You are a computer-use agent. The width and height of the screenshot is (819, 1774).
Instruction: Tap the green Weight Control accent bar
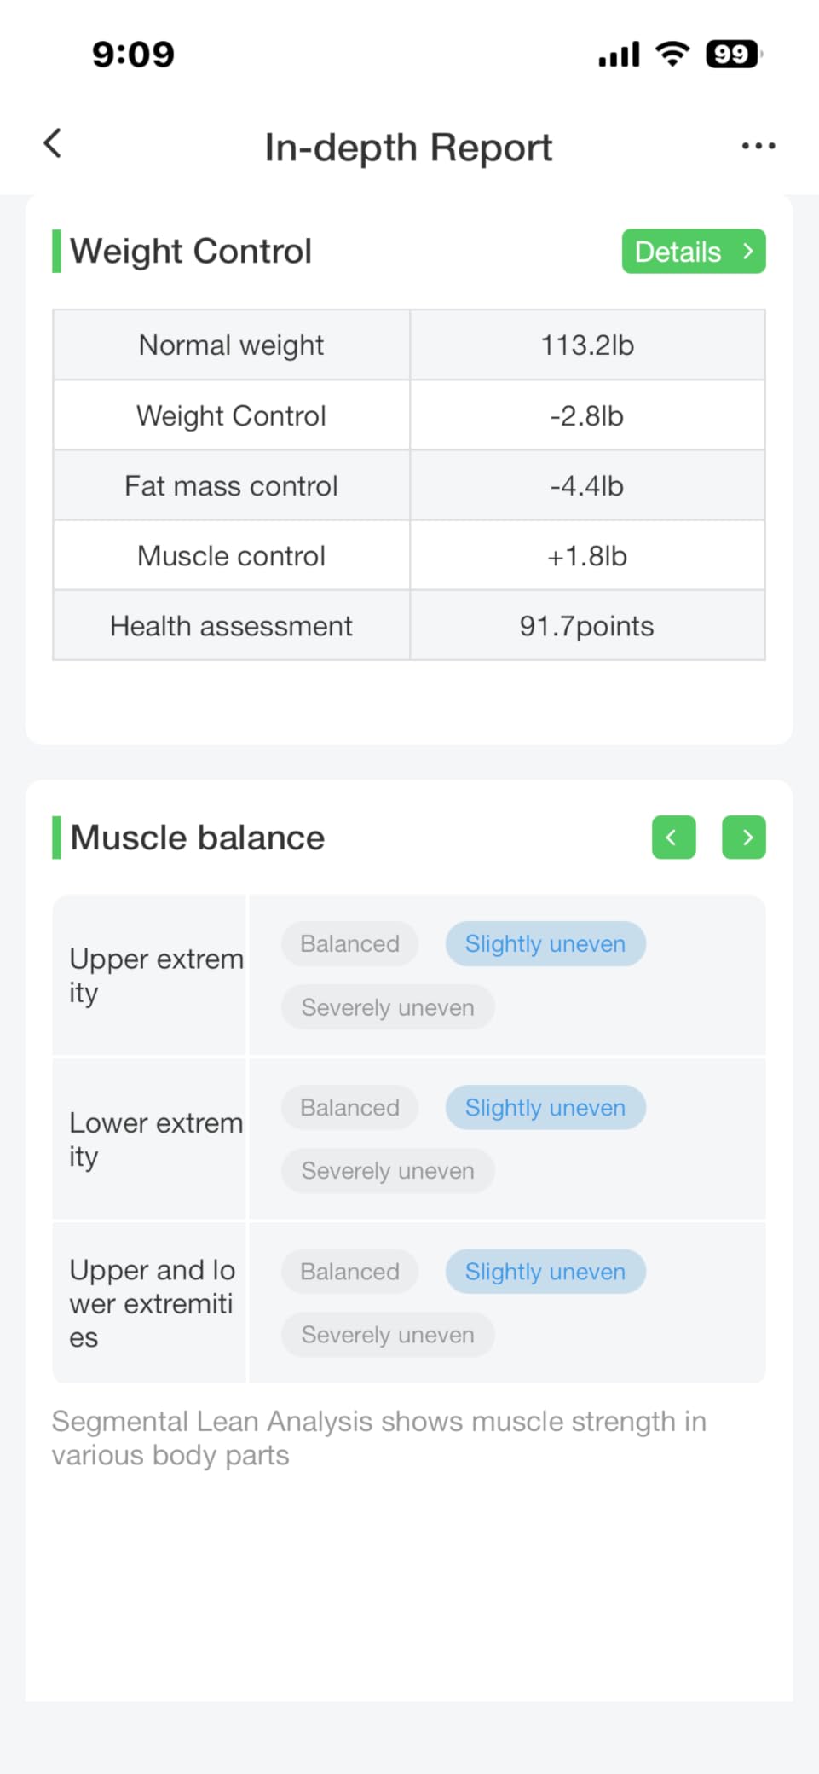56,250
